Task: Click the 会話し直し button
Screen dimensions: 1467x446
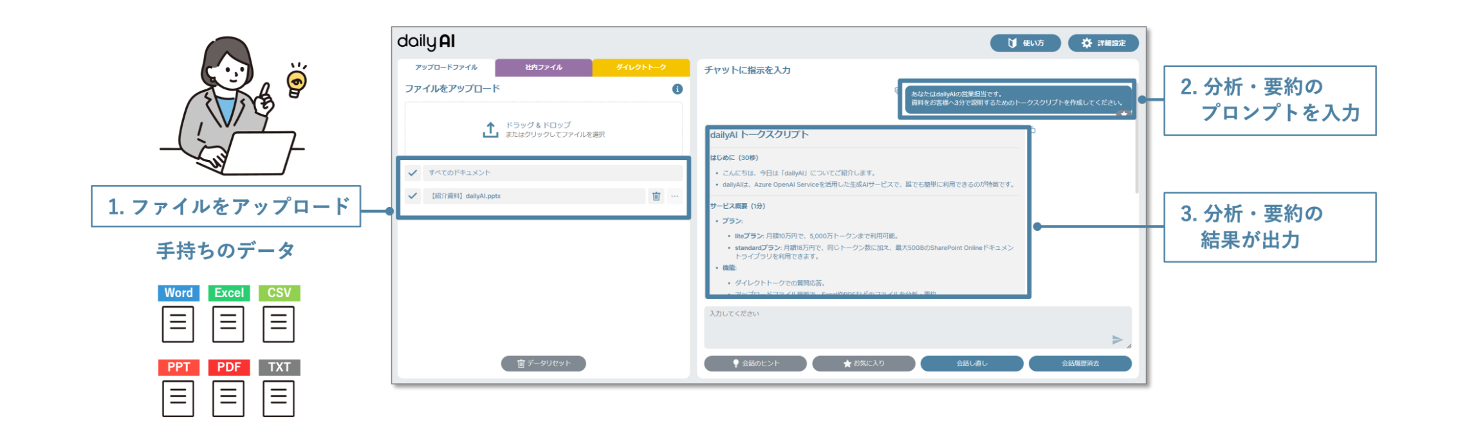Action: pos(972,364)
